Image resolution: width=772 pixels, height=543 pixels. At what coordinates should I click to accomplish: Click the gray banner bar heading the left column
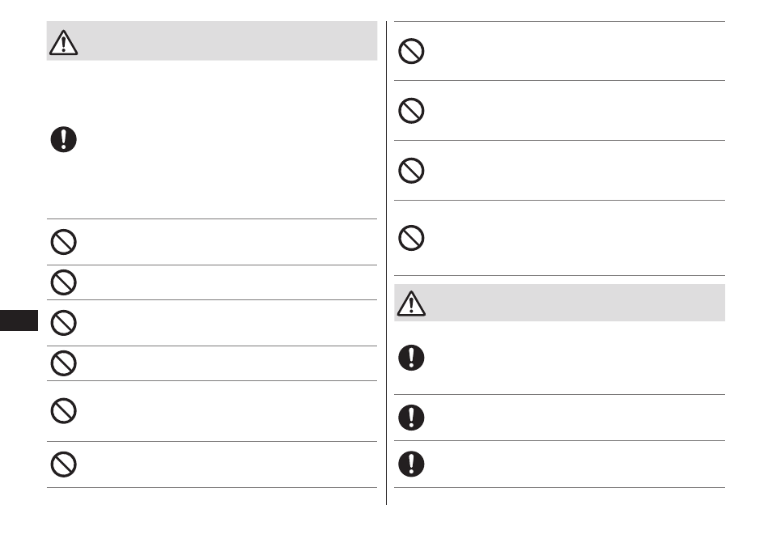(212, 40)
